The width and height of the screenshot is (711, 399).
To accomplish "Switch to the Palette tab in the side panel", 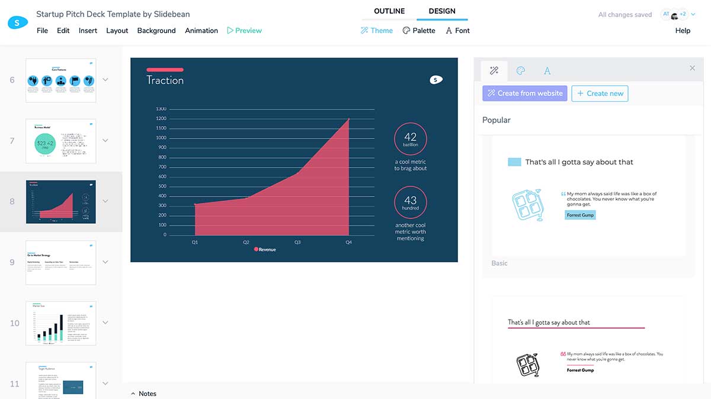I will [521, 70].
